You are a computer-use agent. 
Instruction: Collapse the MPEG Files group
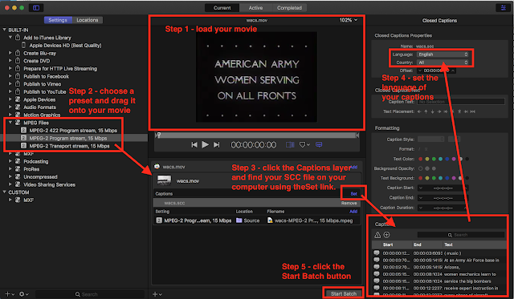(x=10, y=123)
